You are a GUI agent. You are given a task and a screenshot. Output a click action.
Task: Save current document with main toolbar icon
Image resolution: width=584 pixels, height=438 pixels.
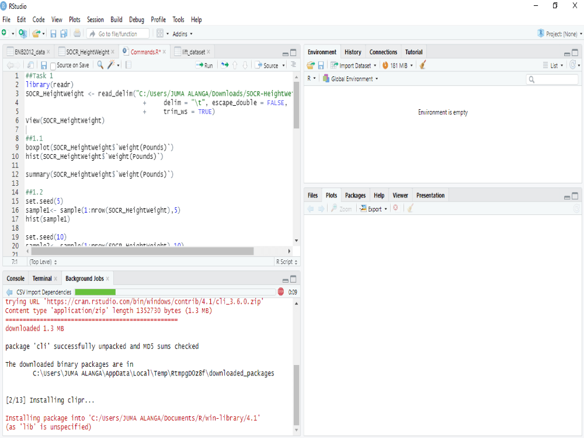(53, 33)
